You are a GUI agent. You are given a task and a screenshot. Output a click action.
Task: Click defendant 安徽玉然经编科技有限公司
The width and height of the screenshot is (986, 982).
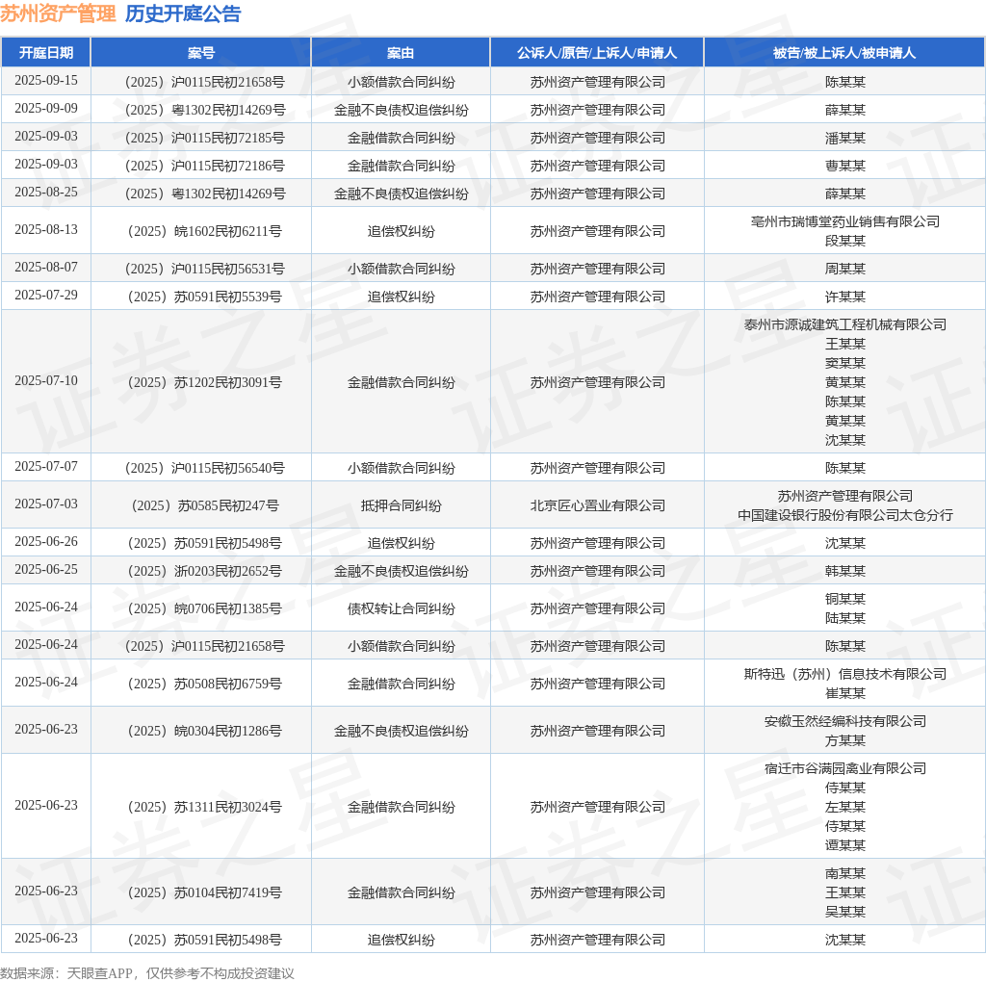click(x=845, y=721)
